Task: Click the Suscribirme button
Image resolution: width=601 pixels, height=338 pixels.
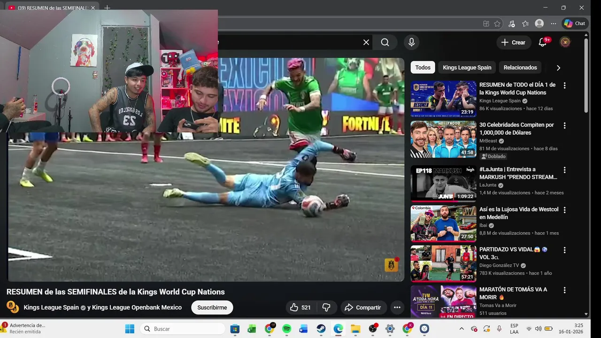Action: coord(212,307)
